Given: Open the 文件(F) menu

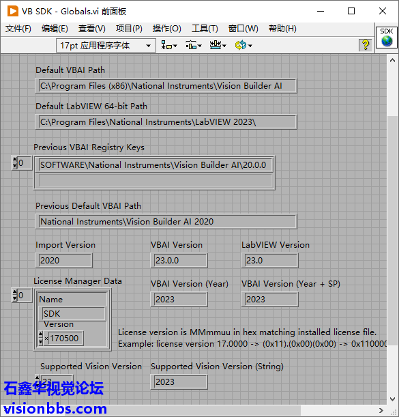Looking at the screenshot, I should pos(18,29).
